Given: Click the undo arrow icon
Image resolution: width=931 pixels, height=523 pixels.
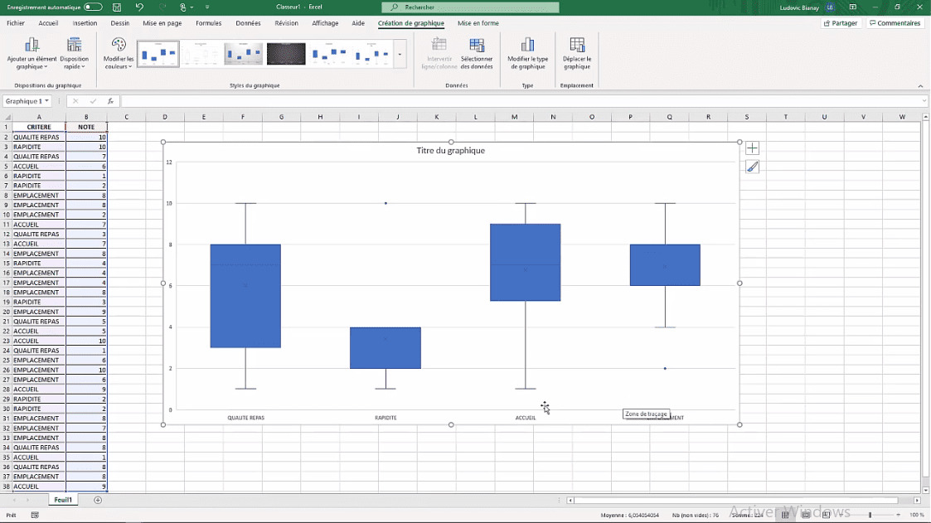Looking at the screenshot, I should point(139,7).
